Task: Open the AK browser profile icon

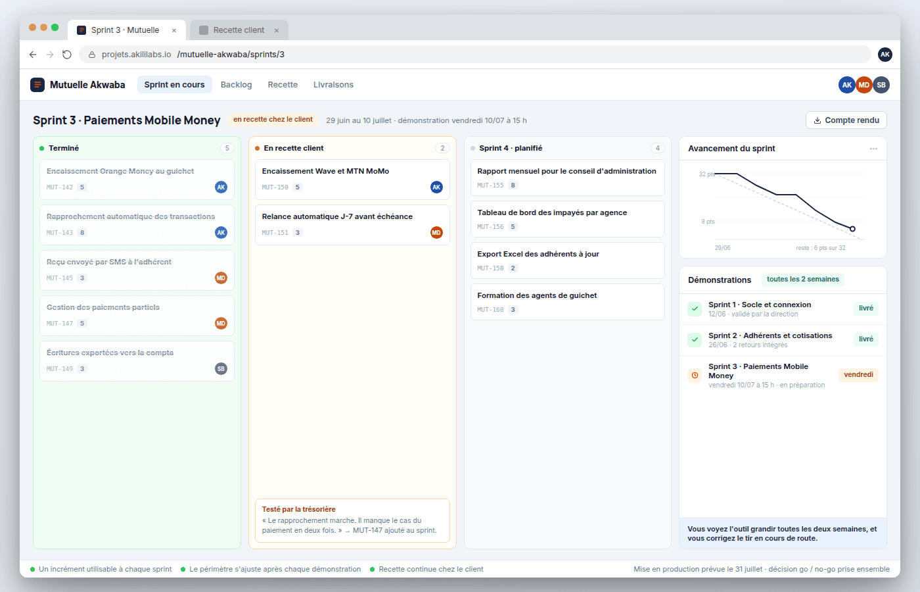Action: [885, 55]
